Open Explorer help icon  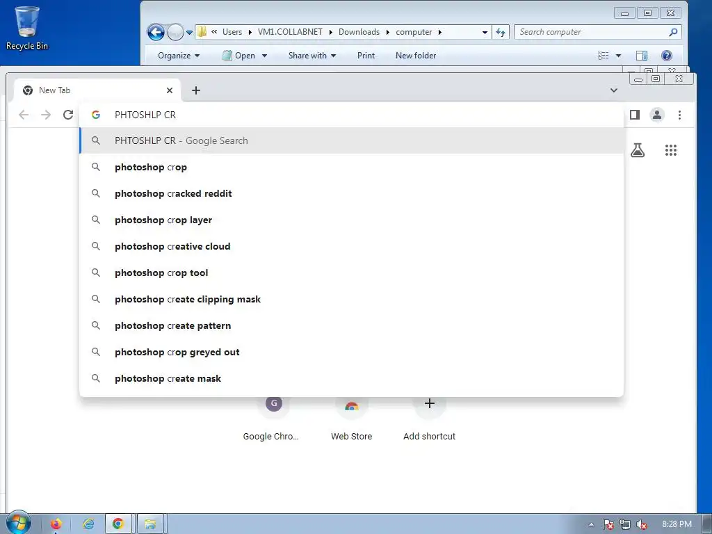coord(667,56)
